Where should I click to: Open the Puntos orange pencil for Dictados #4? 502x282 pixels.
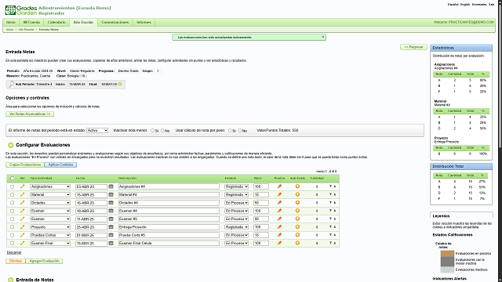[279, 203]
